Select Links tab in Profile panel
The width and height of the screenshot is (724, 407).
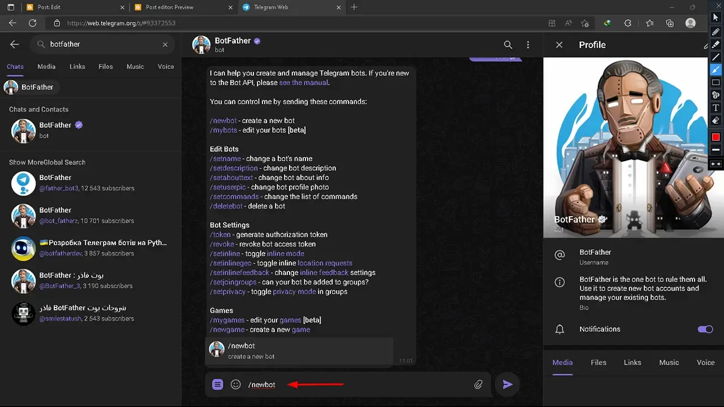tap(632, 362)
